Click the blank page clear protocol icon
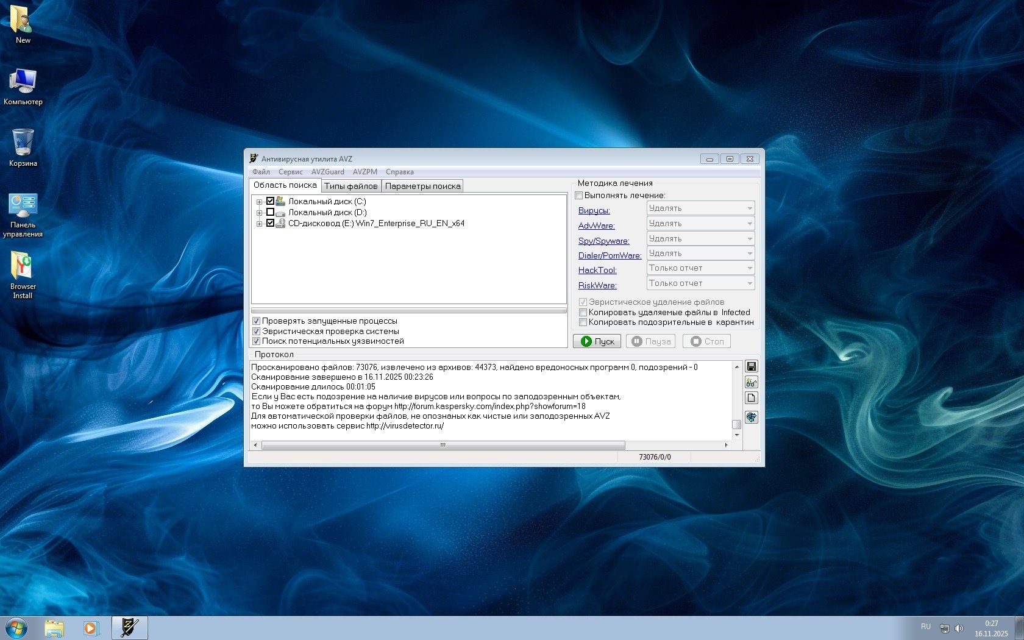The height and width of the screenshot is (640, 1024). click(752, 398)
